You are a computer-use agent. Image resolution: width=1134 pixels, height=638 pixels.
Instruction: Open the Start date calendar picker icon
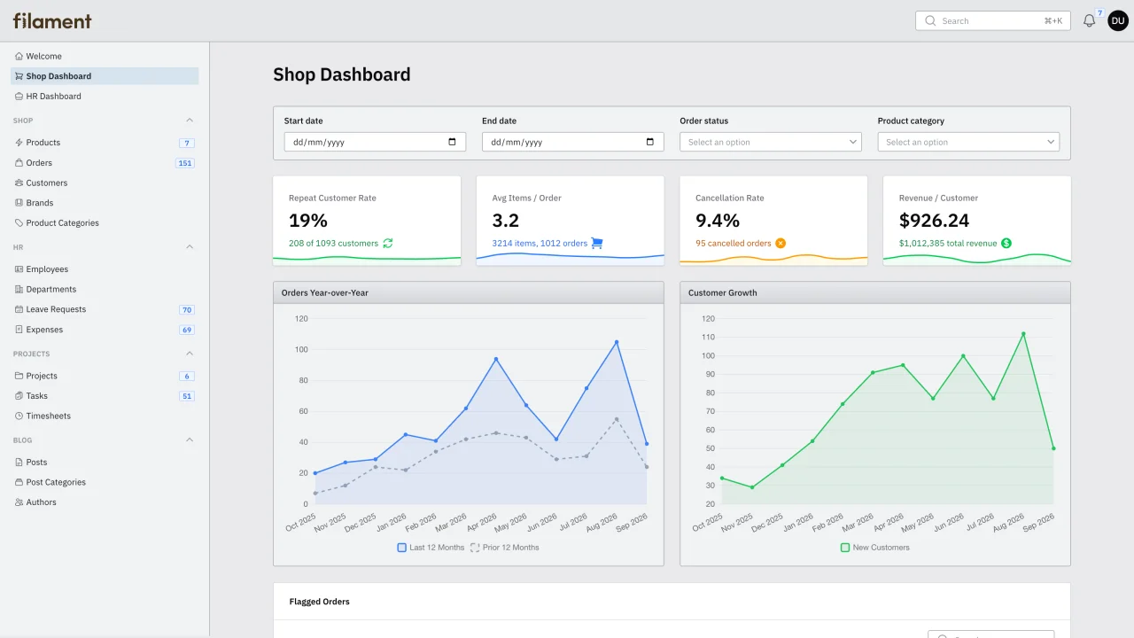click(x=452, y=142)
